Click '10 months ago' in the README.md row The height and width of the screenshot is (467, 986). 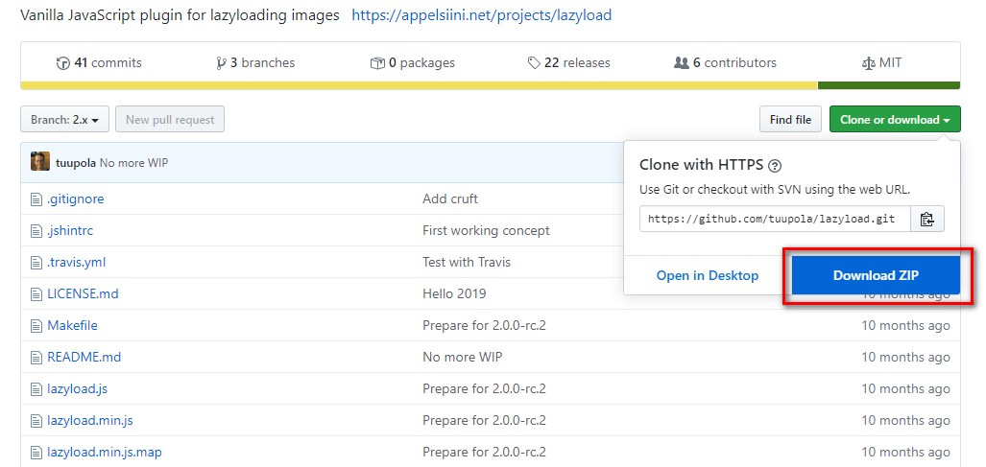click(905, 357)
